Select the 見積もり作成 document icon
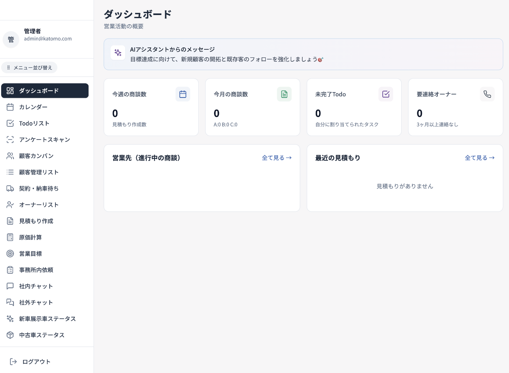 pos(10,221)
